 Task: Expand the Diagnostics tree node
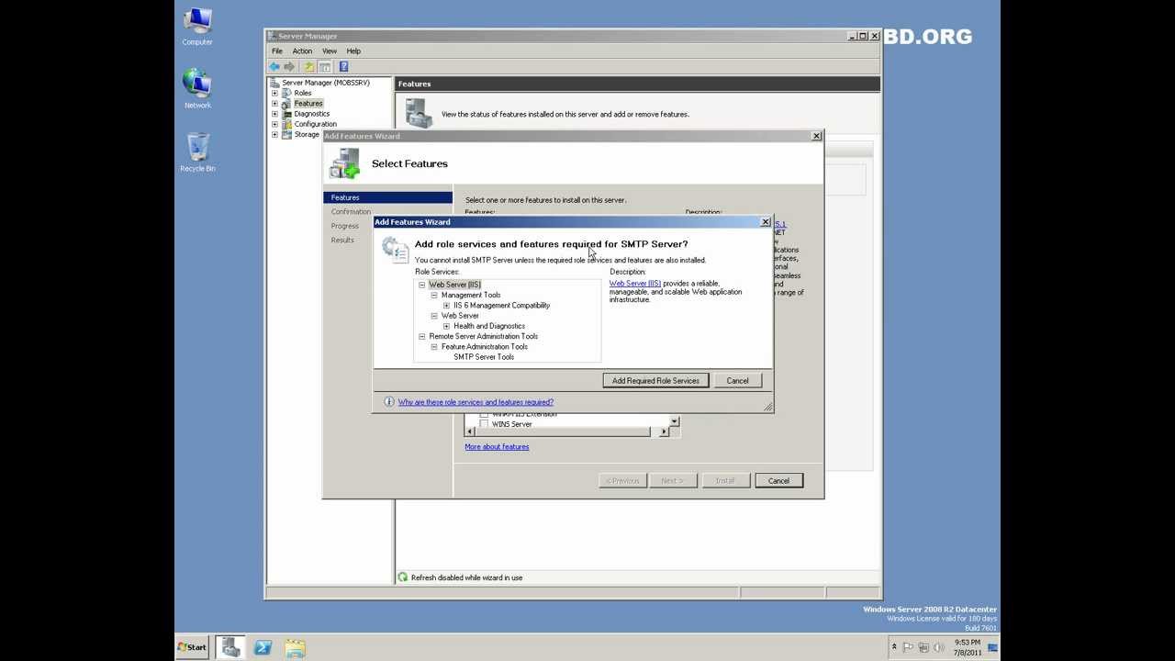[x=274, y=114]
